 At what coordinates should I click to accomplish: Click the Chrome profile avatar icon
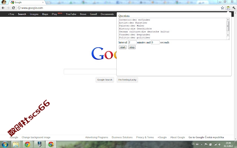[x=4, y=2]
